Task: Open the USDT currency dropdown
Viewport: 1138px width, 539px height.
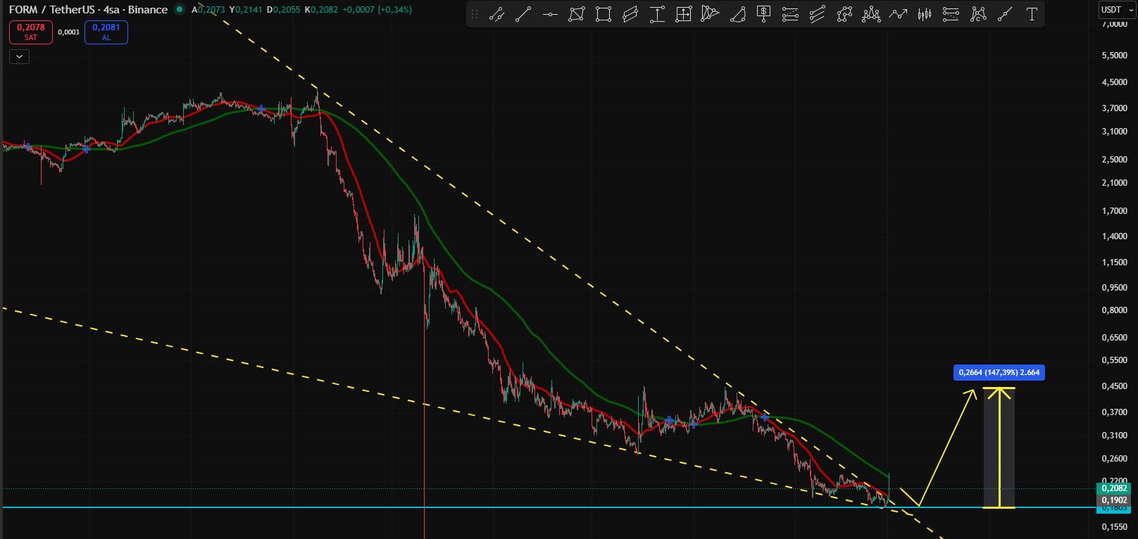Action: [1118, 10]
